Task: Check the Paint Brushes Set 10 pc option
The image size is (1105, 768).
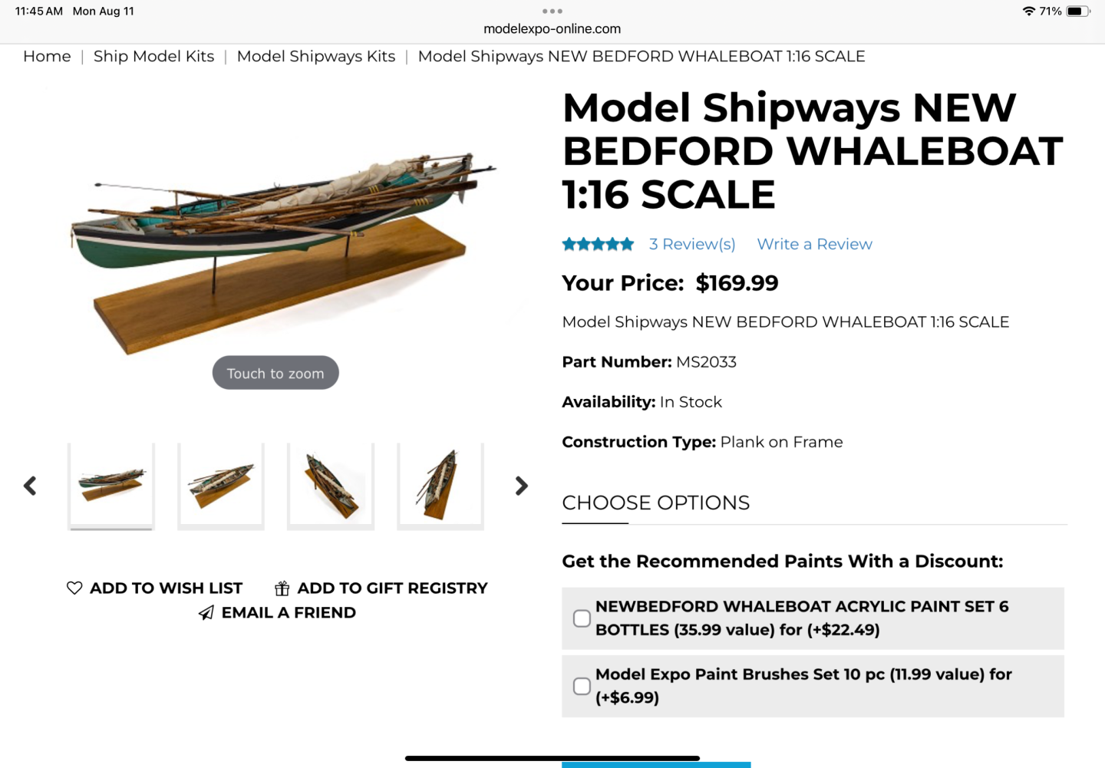Action: (582, 686)
